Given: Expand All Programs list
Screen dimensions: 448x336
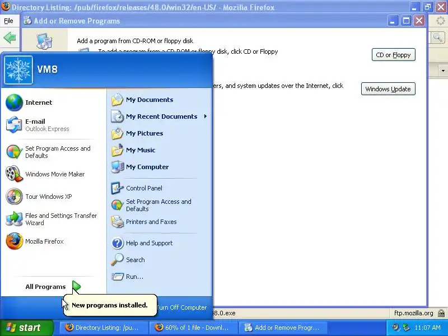Looking at the screenshot, I should (x=53, y=287).
